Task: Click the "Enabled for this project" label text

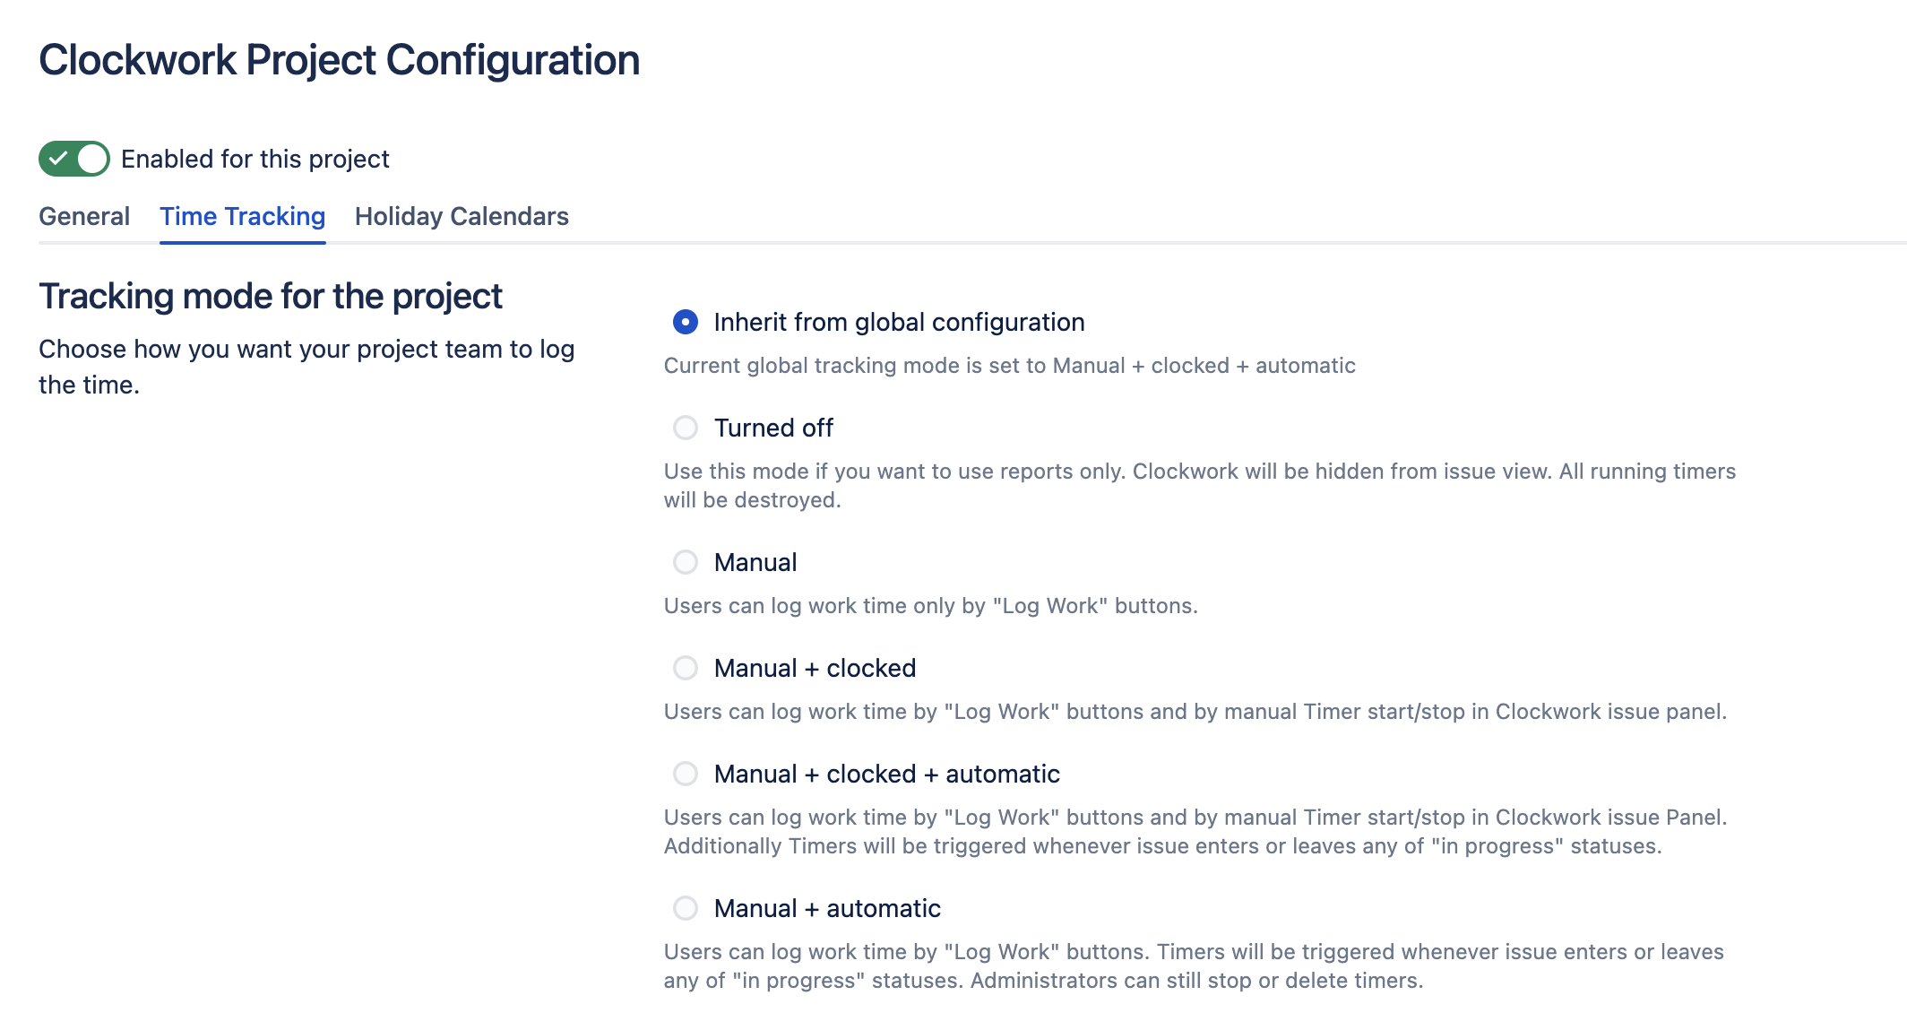Action: (x=255, y=159)
